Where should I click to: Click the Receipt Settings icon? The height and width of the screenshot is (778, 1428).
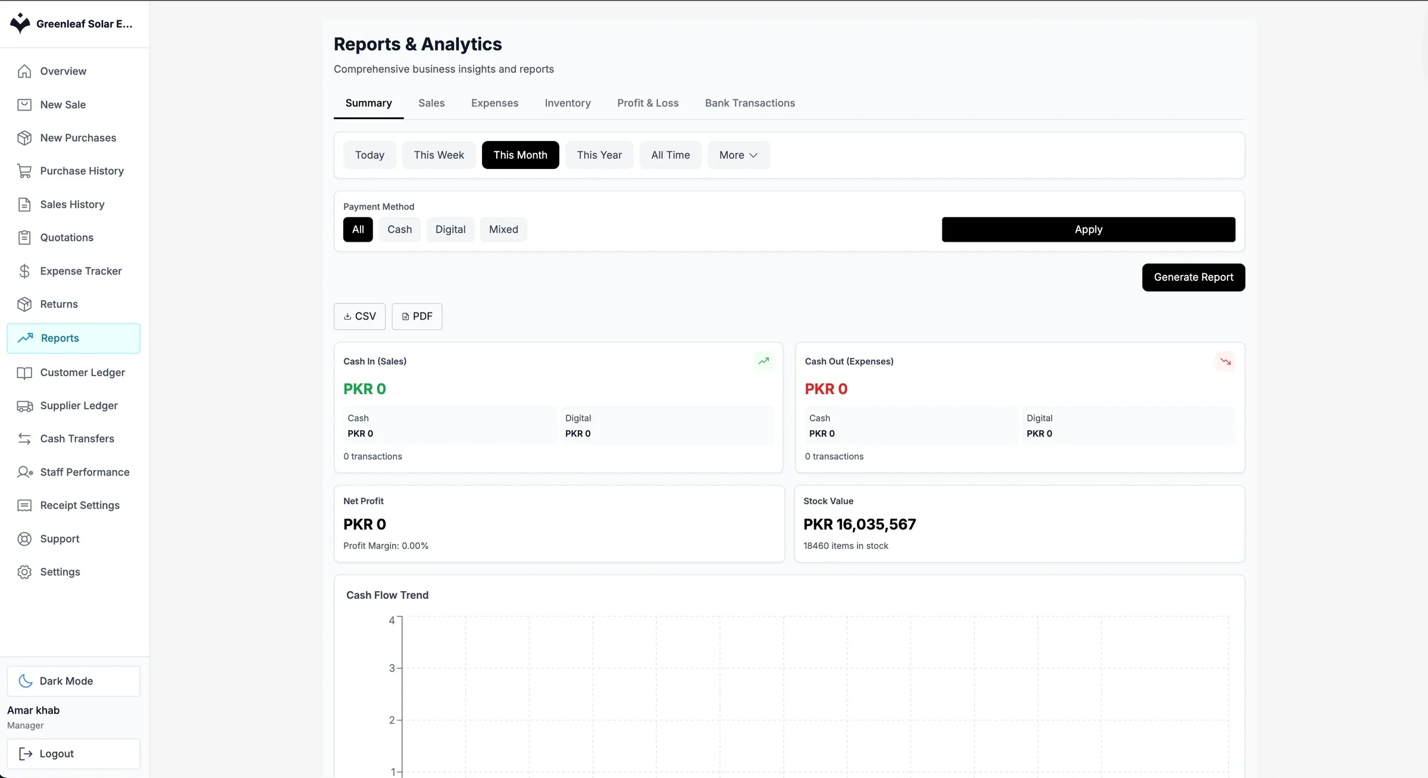pyautogui.click(x=24, y=505)
